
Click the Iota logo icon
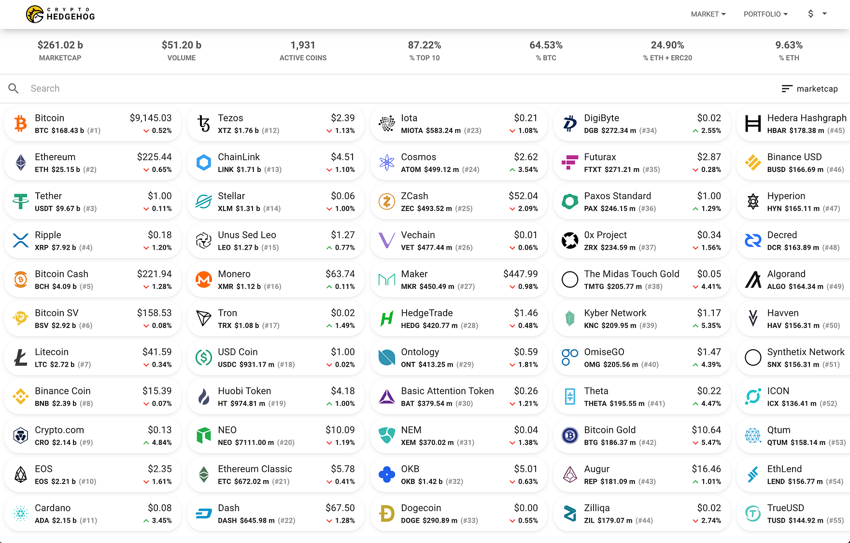pos(387,124)
